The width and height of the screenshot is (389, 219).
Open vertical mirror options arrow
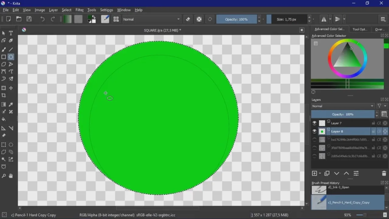click(344, 19)
